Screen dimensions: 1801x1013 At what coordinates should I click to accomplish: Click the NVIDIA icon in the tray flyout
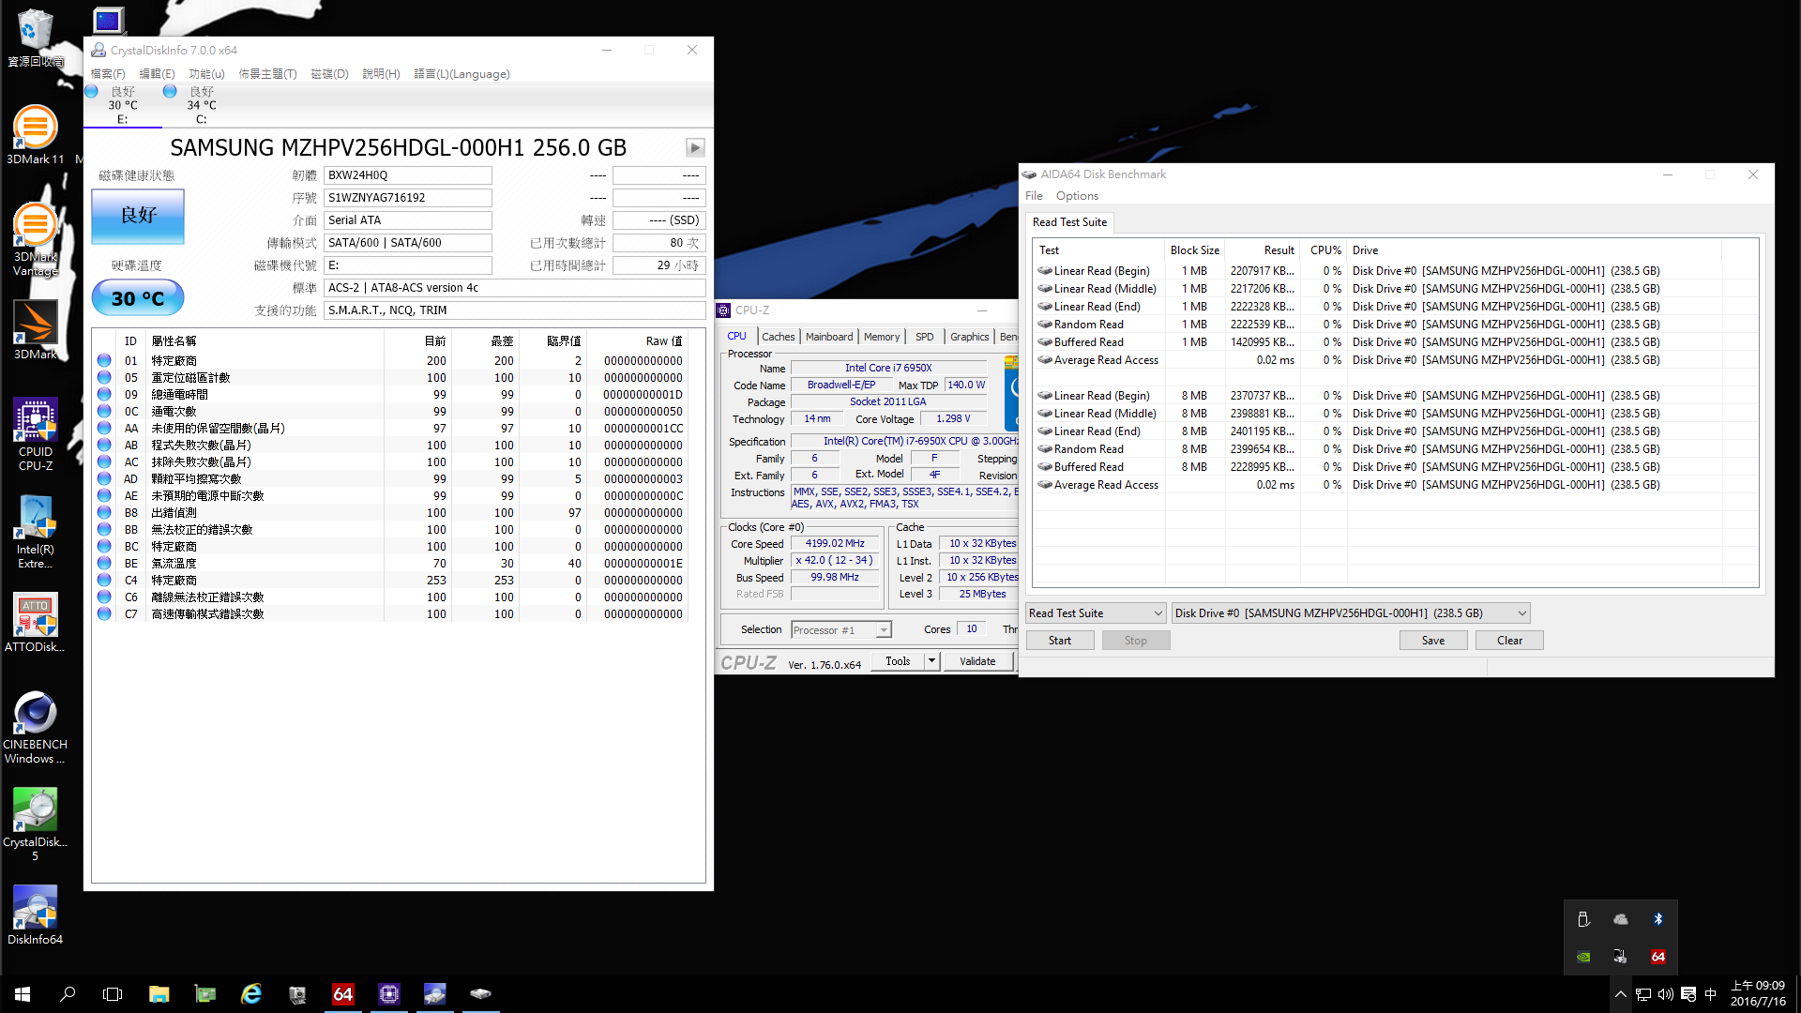pos(1583,957)
